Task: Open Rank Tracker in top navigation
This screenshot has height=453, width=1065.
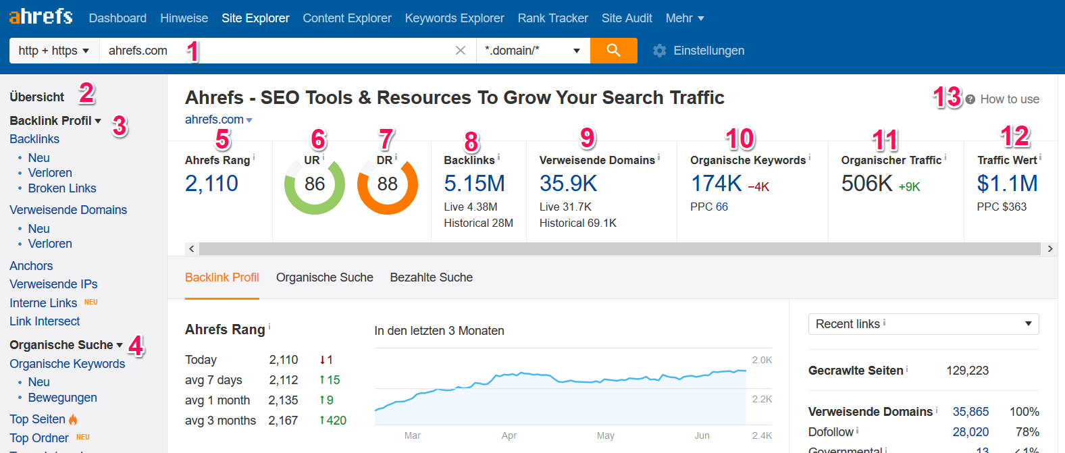Action: pos(553,18)
